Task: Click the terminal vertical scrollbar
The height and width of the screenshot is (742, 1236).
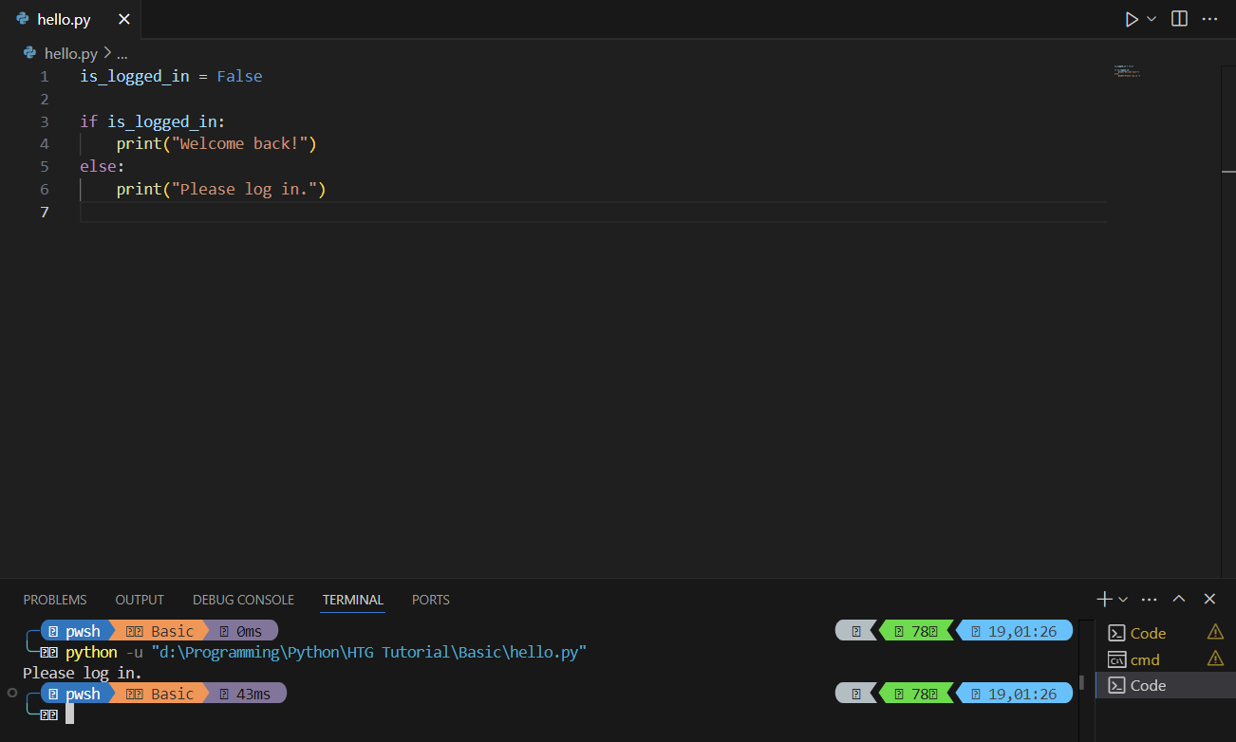Action: pos(1082,681)
